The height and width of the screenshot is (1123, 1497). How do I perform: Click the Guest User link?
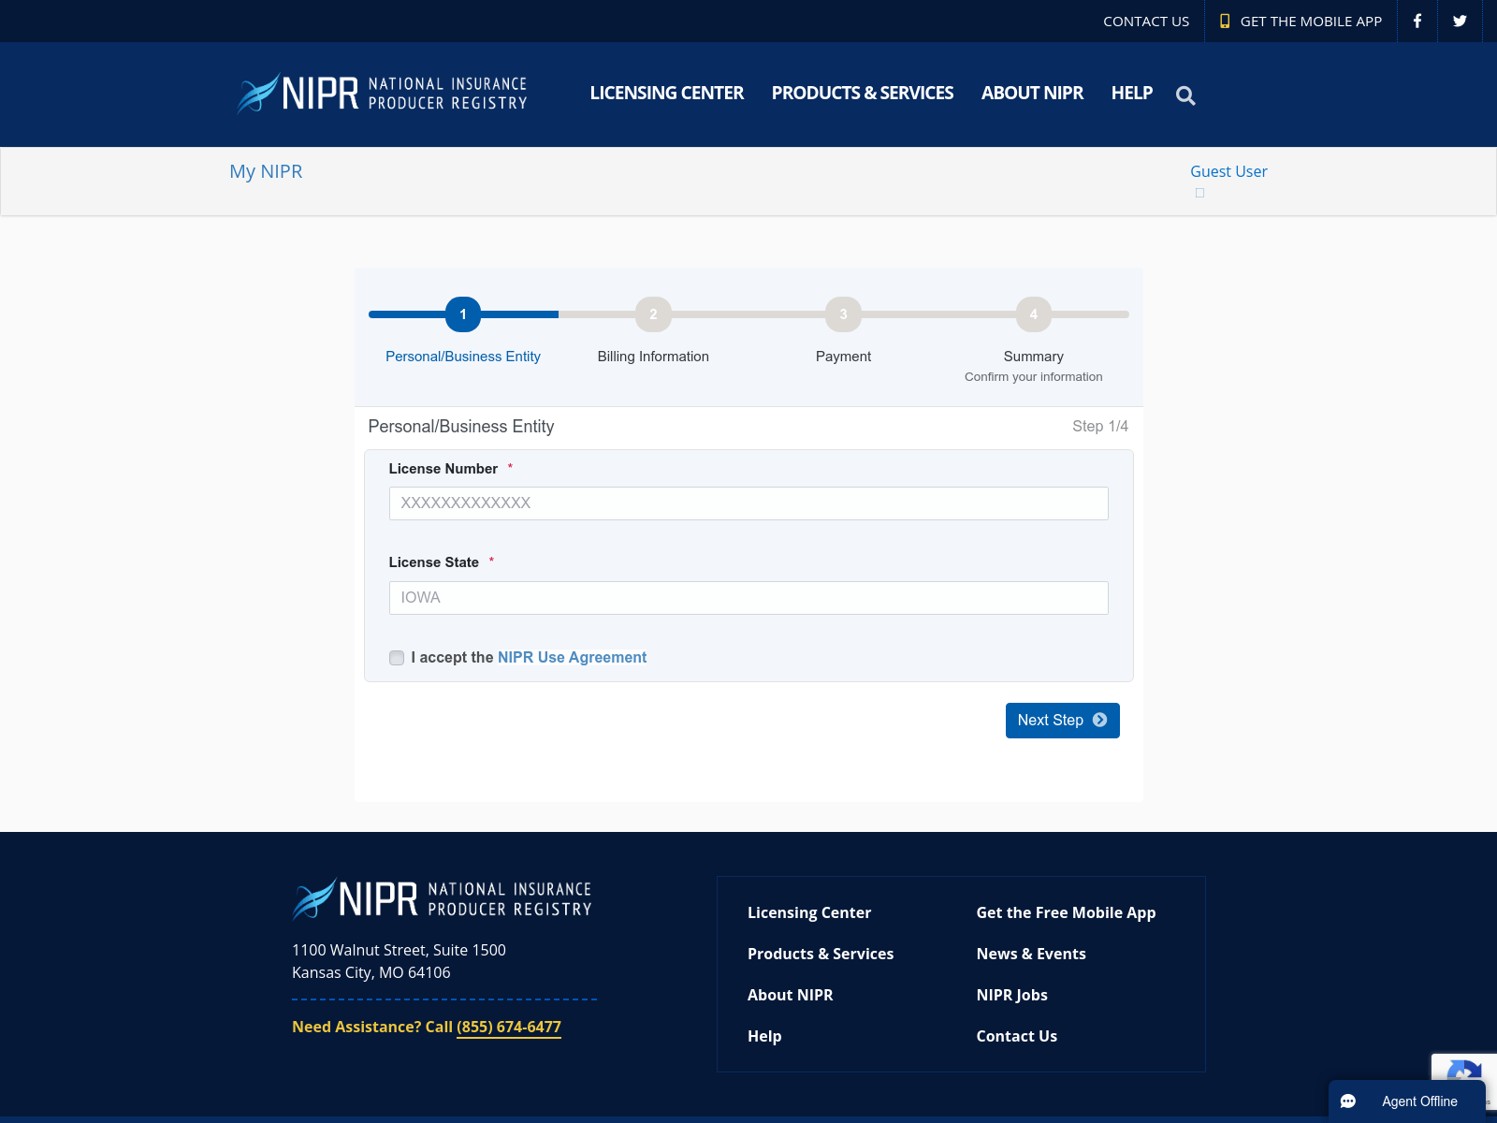pyautogui.click(x=1228, y=171)
